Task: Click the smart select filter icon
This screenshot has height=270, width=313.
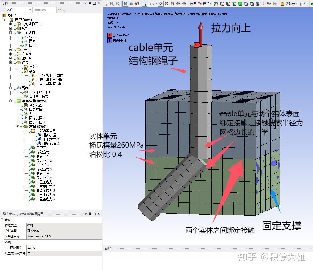Action: (216, 3)
